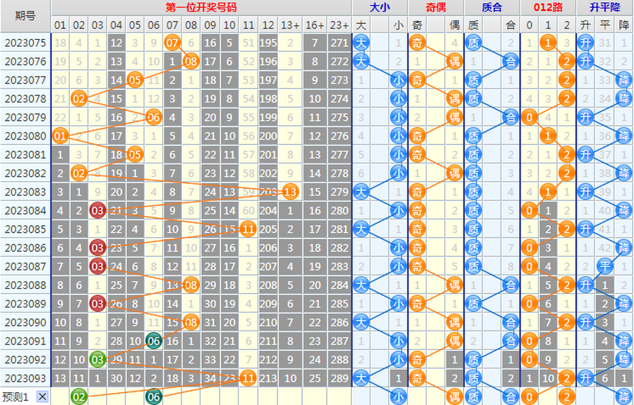Screen dimensions: 634x405
Task: Click the red 03 ball in row 2023089
Action: tap(97, 304)
